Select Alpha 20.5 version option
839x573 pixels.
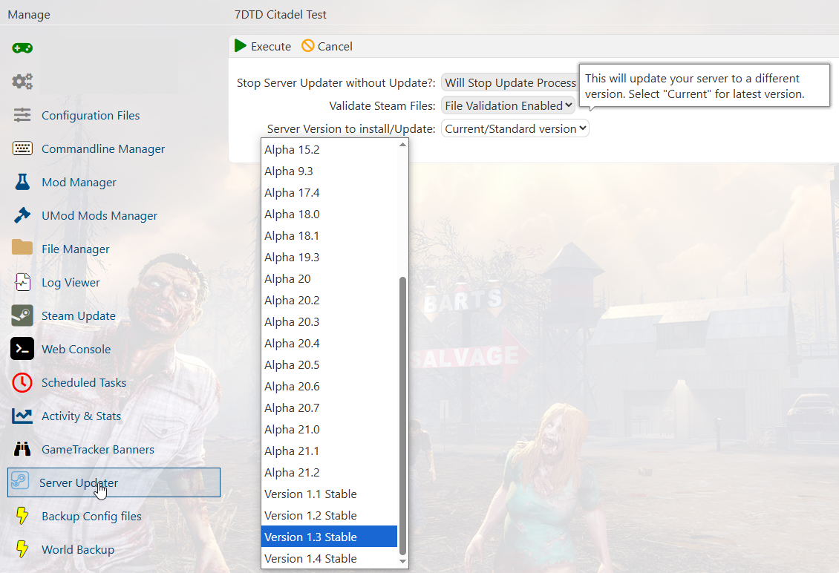(329, 364)
